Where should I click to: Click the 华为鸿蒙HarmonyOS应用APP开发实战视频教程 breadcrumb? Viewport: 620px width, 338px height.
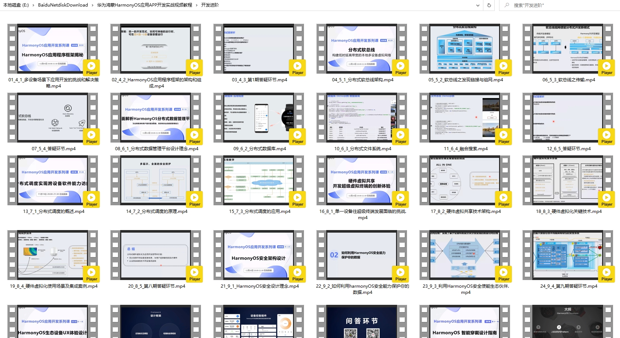point(144,5)
